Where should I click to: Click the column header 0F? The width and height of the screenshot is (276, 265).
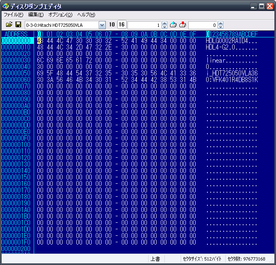[193, 34]
